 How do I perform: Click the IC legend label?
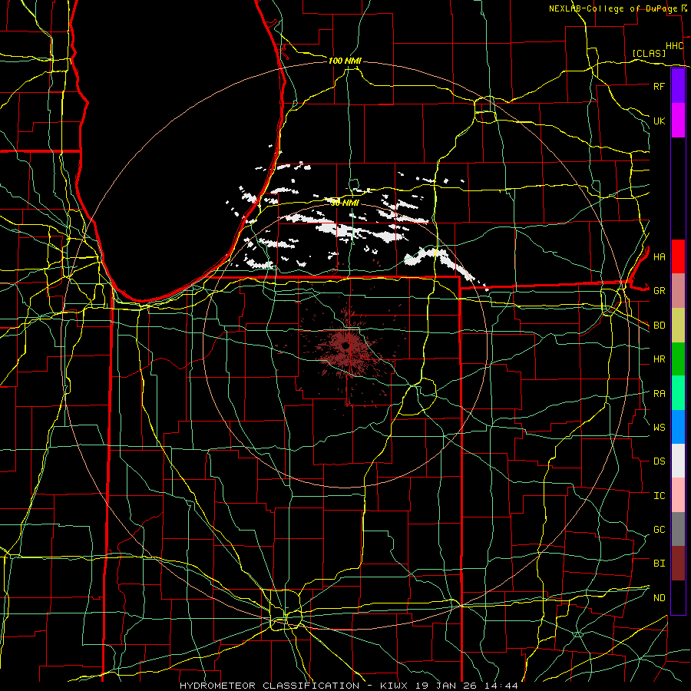tap(660, 495)
